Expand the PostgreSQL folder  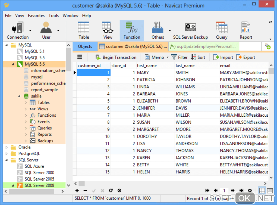[7, 154]
